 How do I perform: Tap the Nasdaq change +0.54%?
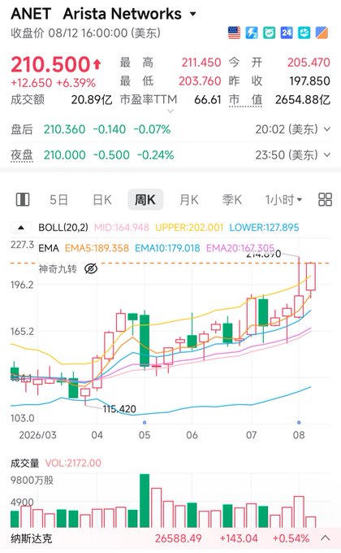click(291, 538)
